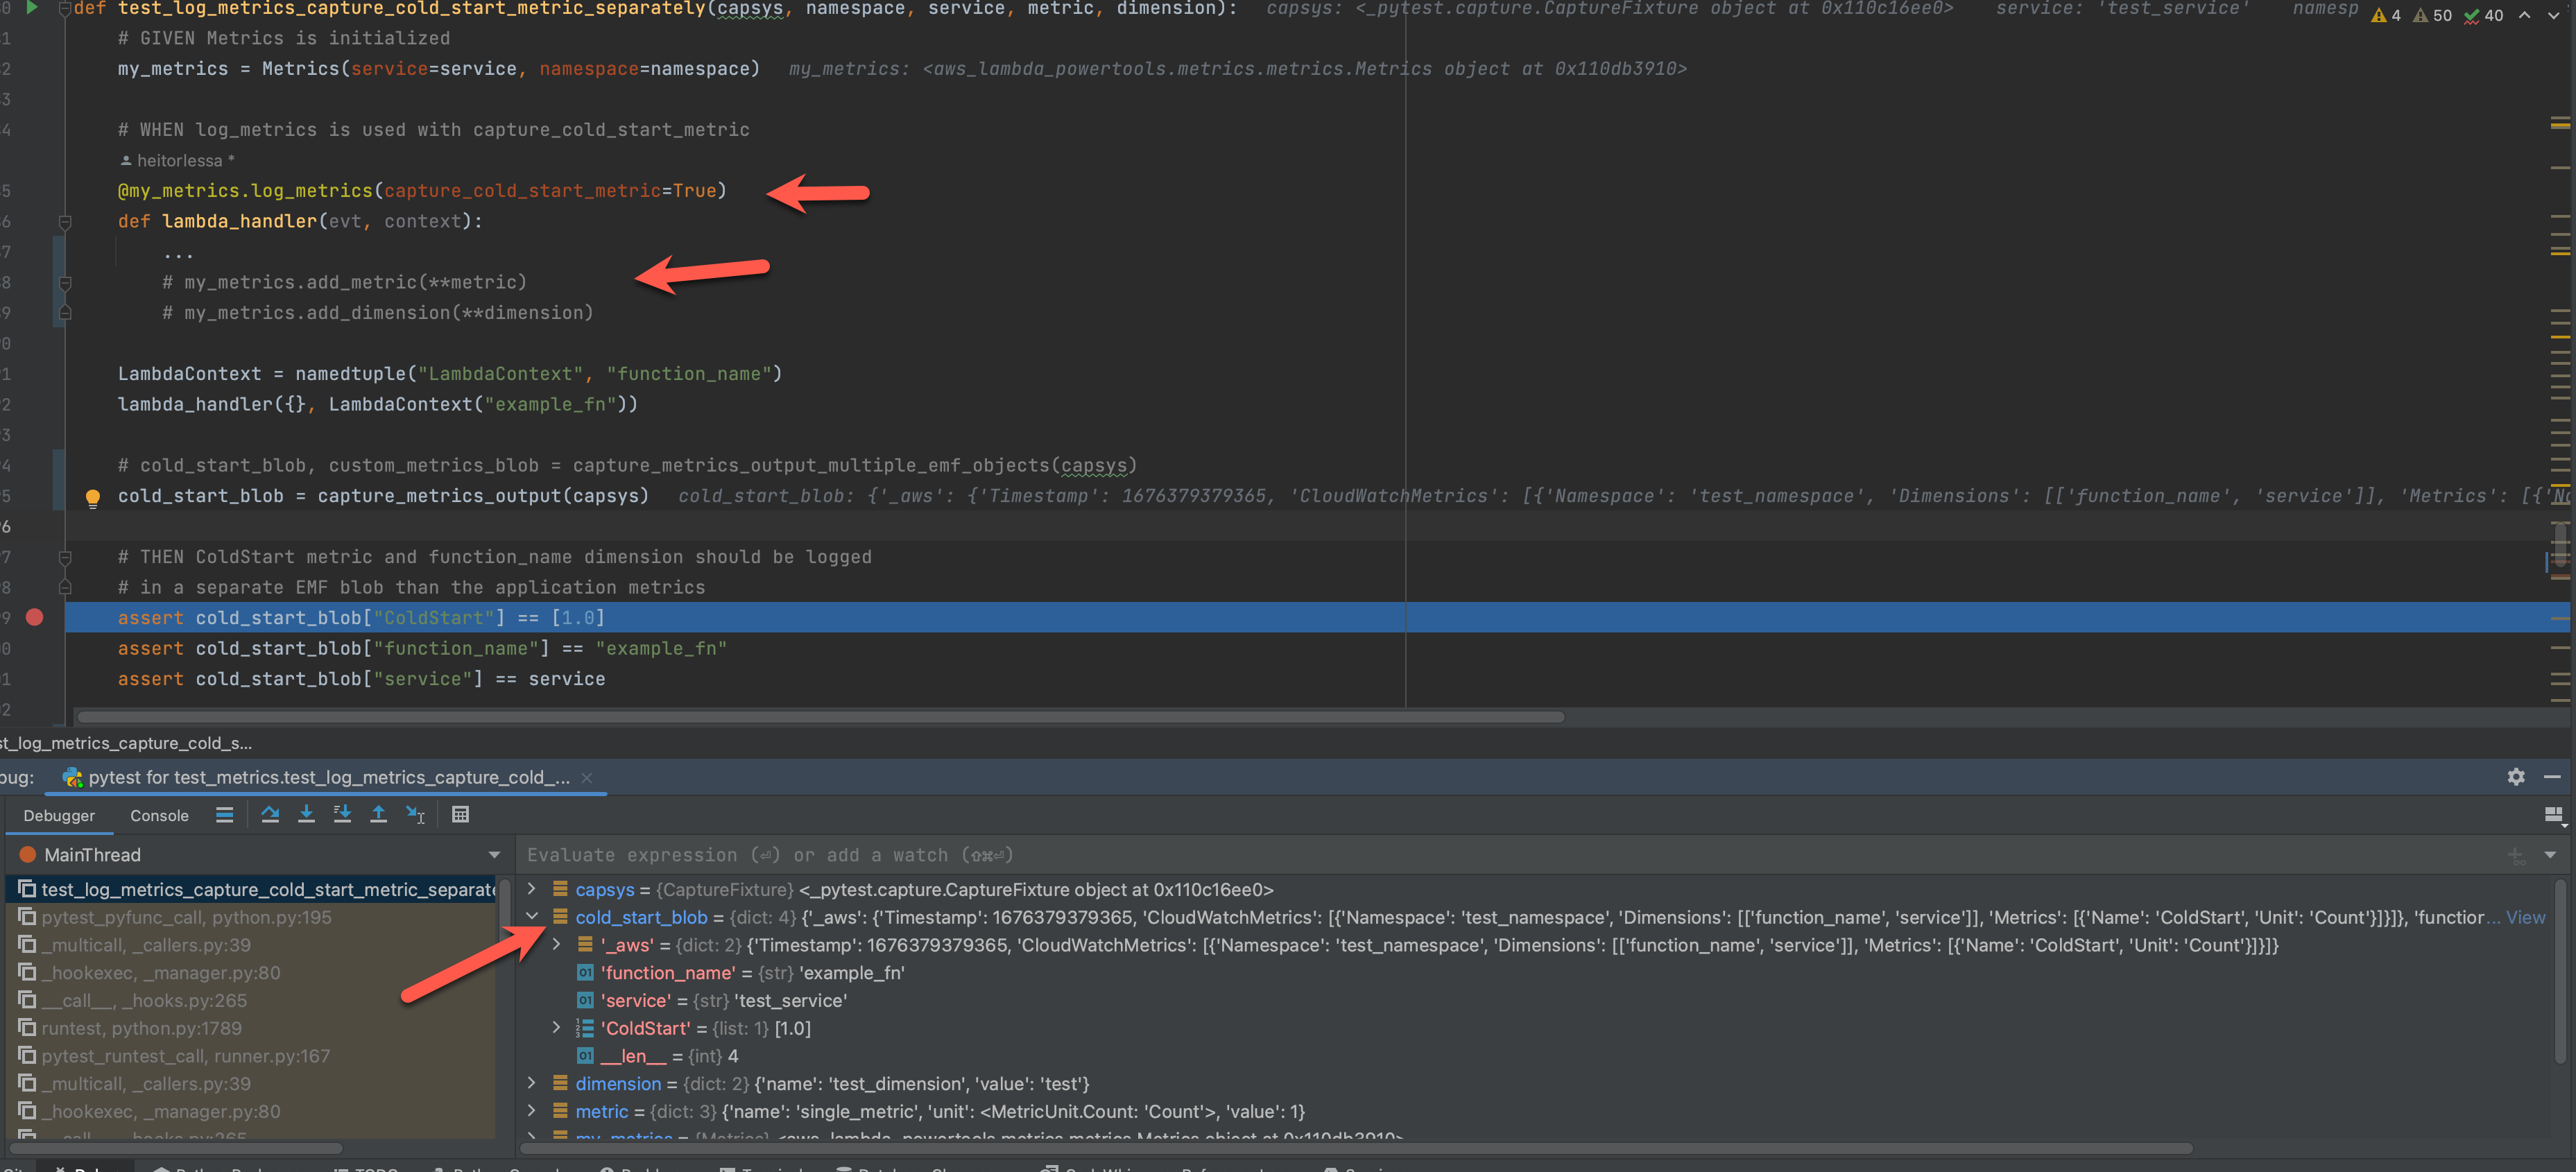Click the Run to Cursor icon
The width and height of the screenshot is (2576, 1172).
pos(415,814)
